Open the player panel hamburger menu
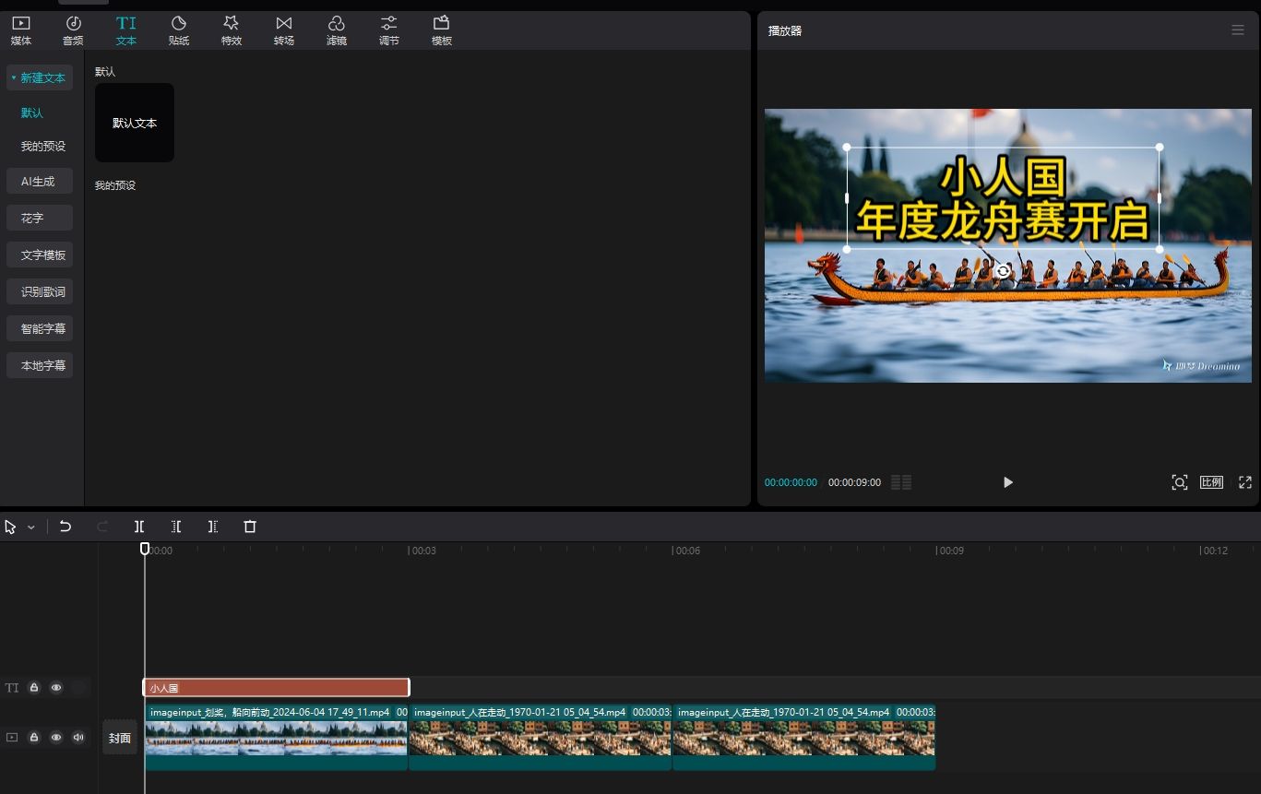 click(1238, 30)
